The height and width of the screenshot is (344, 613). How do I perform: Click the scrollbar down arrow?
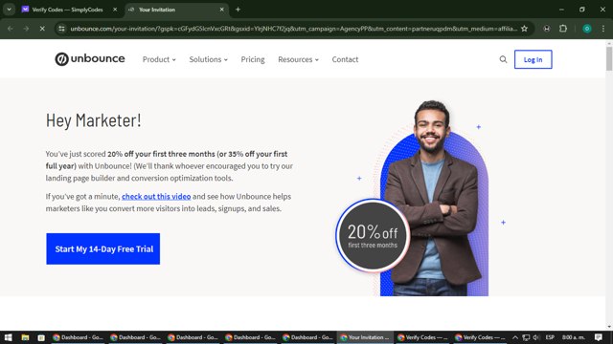[x=609, y=327]
